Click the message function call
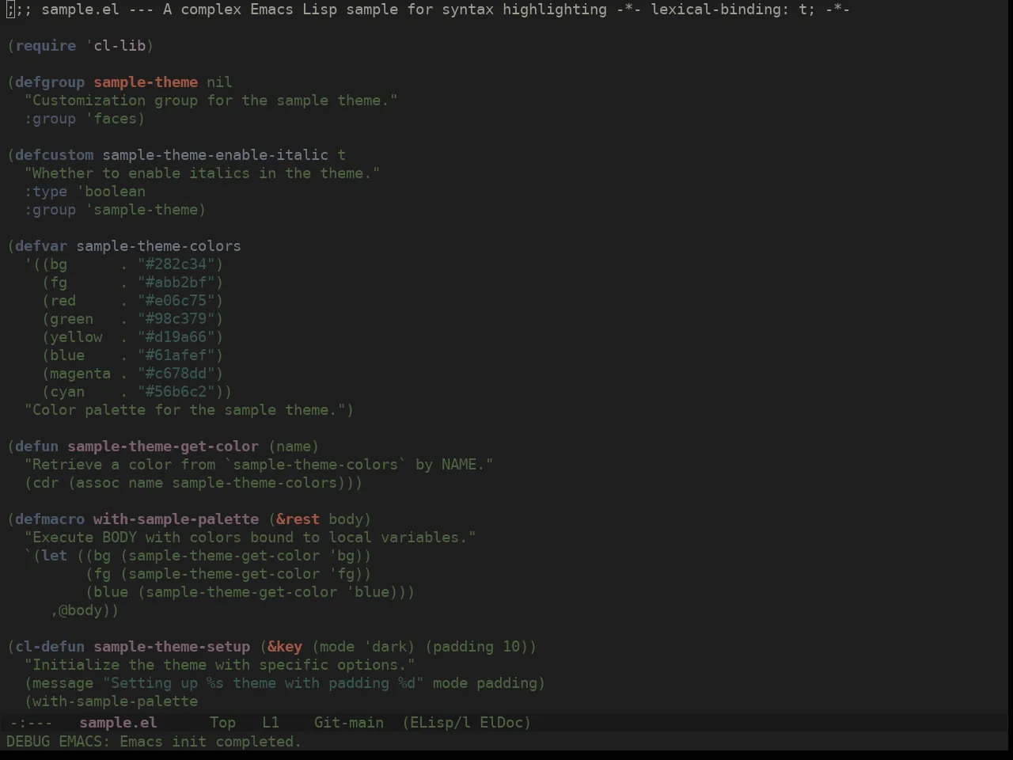 coord(63,683)
